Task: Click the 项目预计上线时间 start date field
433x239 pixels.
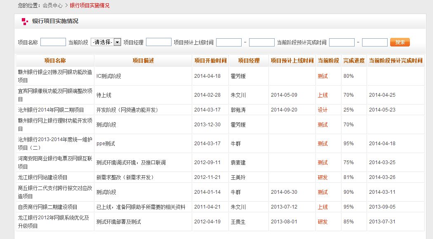Action: pos(228,42)
